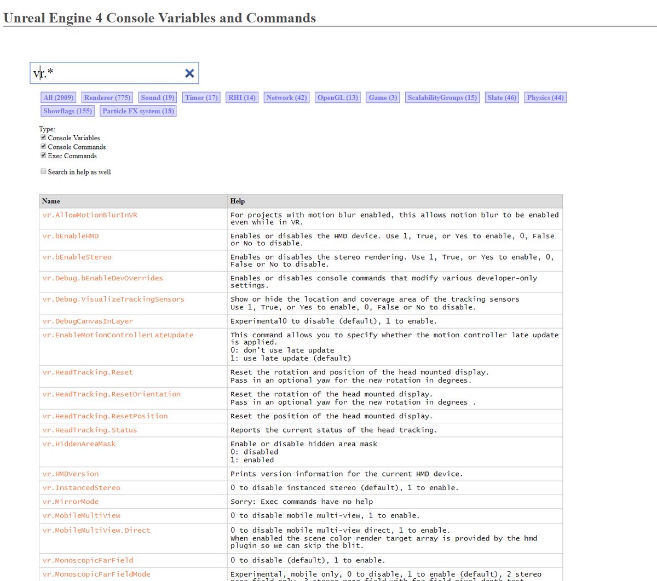
Task: Select vr.bEnableHMD entry
Action: [71, 235]
